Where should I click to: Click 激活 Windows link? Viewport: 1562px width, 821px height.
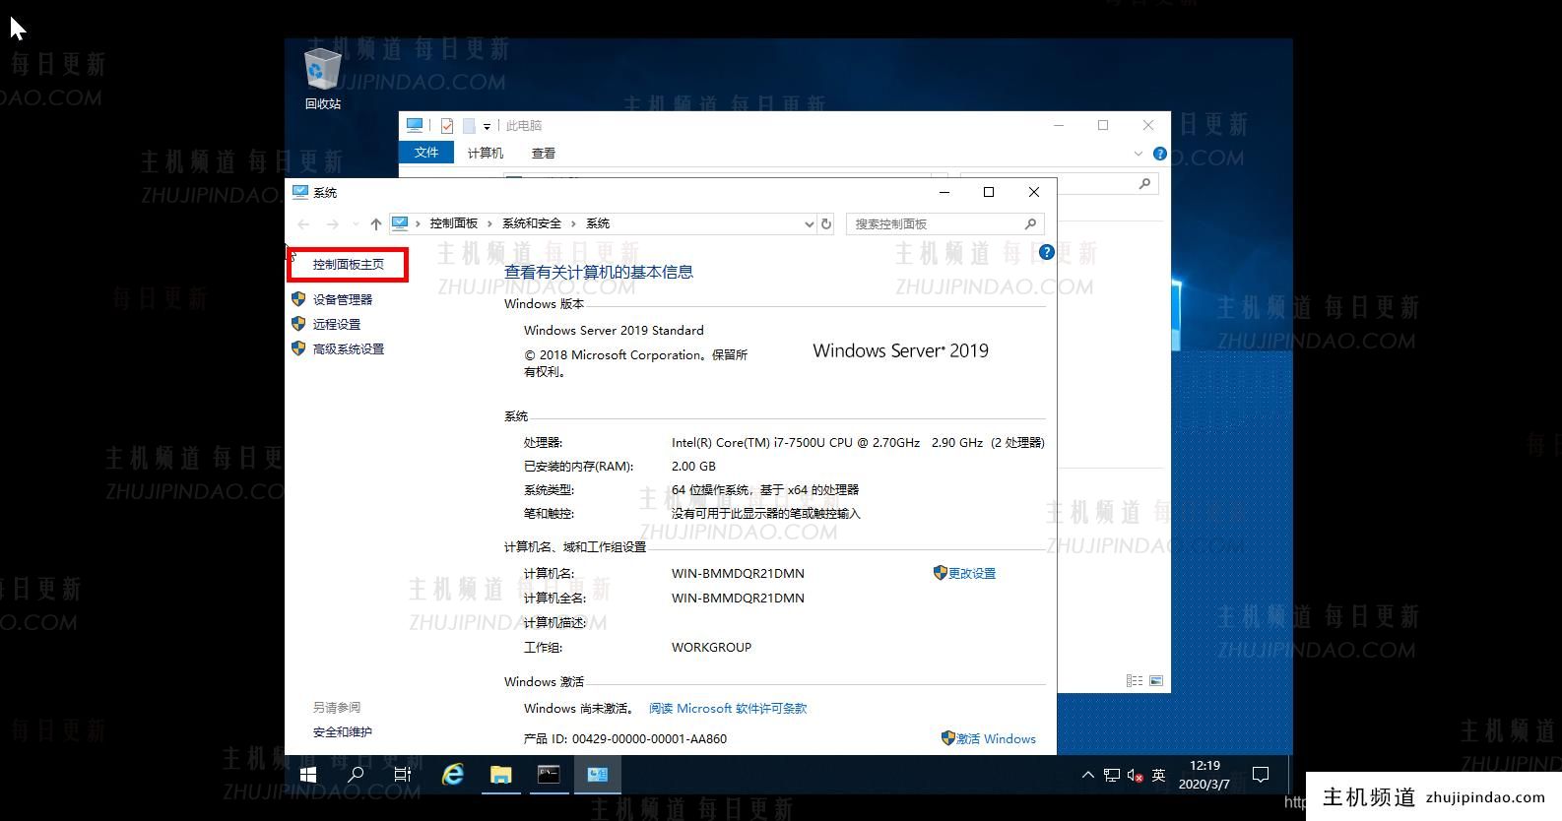click(x=996, y=738)
